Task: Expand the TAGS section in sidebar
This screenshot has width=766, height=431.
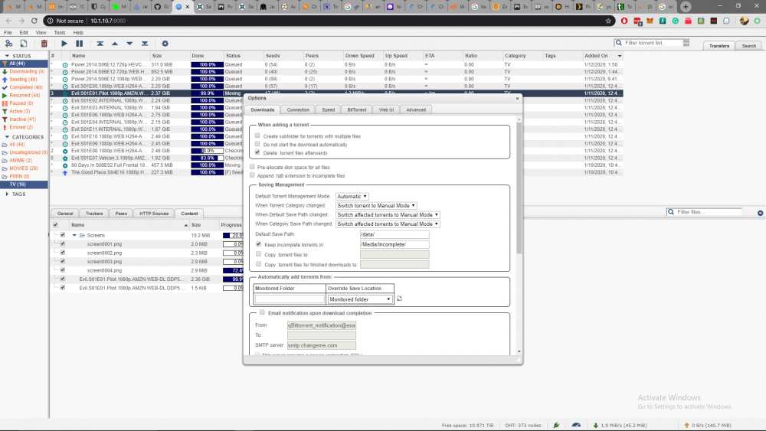Action: pyautogui.click(x=7, y=194)
